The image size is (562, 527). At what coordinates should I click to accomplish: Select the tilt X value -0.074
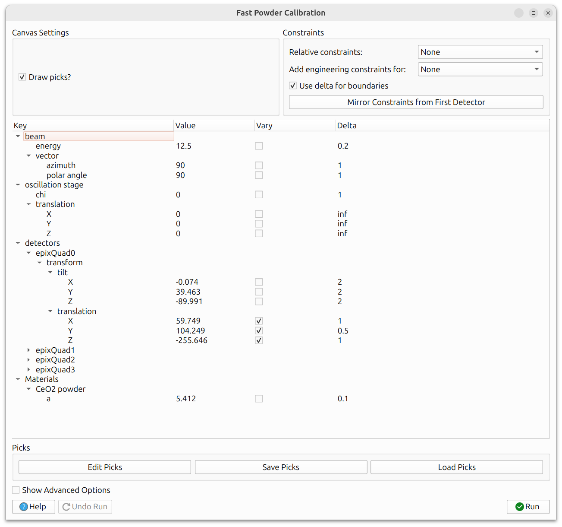187,282
